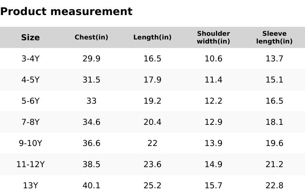The image size is (305, 196).
Task: Click the Length(in) column header
Action: [152, 37]
